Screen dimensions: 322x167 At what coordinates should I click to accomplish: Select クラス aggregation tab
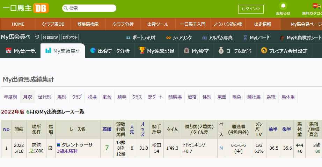137,97
